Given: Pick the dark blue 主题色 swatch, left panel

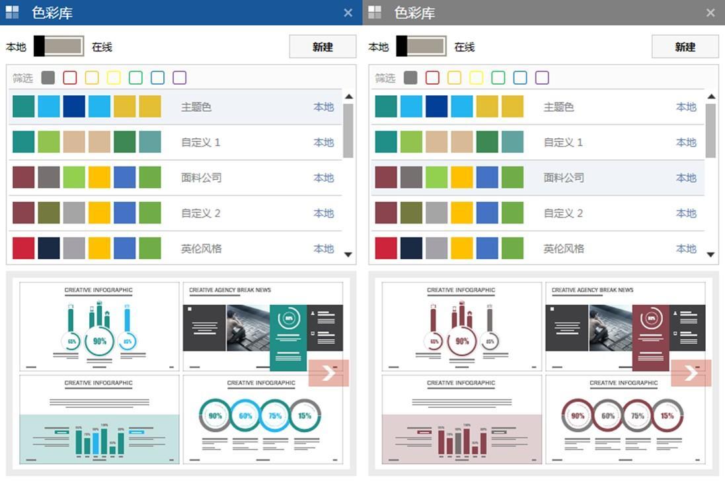Looking at the screenshot, I should (74, 106).
